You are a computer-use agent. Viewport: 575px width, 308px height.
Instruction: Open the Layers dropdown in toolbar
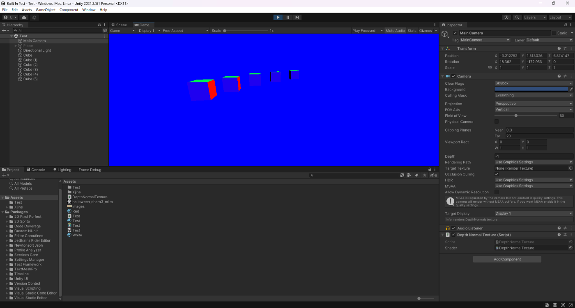535,18
